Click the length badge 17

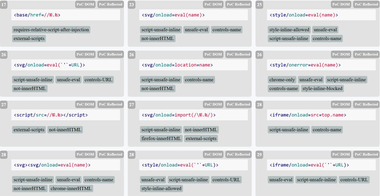[x=4, y=5]
